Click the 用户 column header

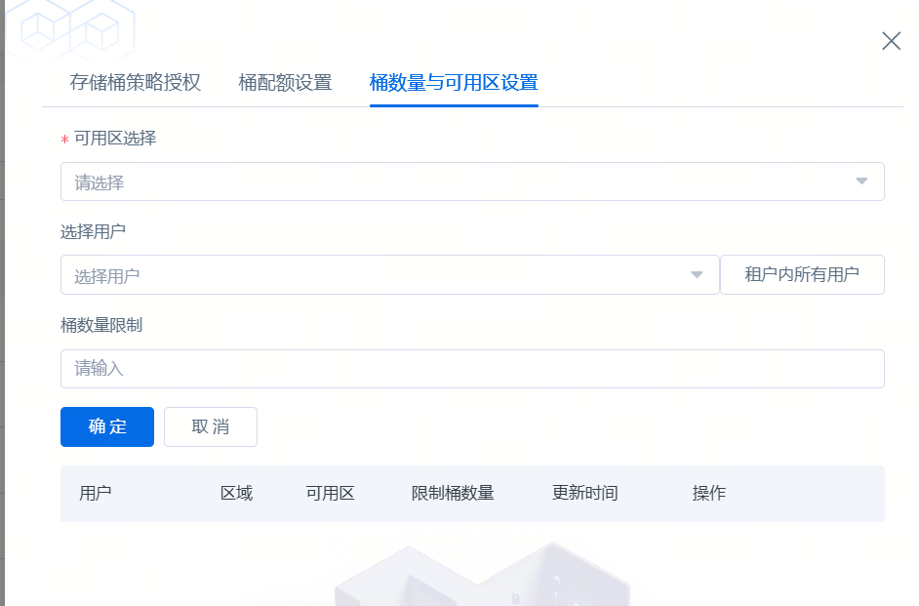point(96,494)
